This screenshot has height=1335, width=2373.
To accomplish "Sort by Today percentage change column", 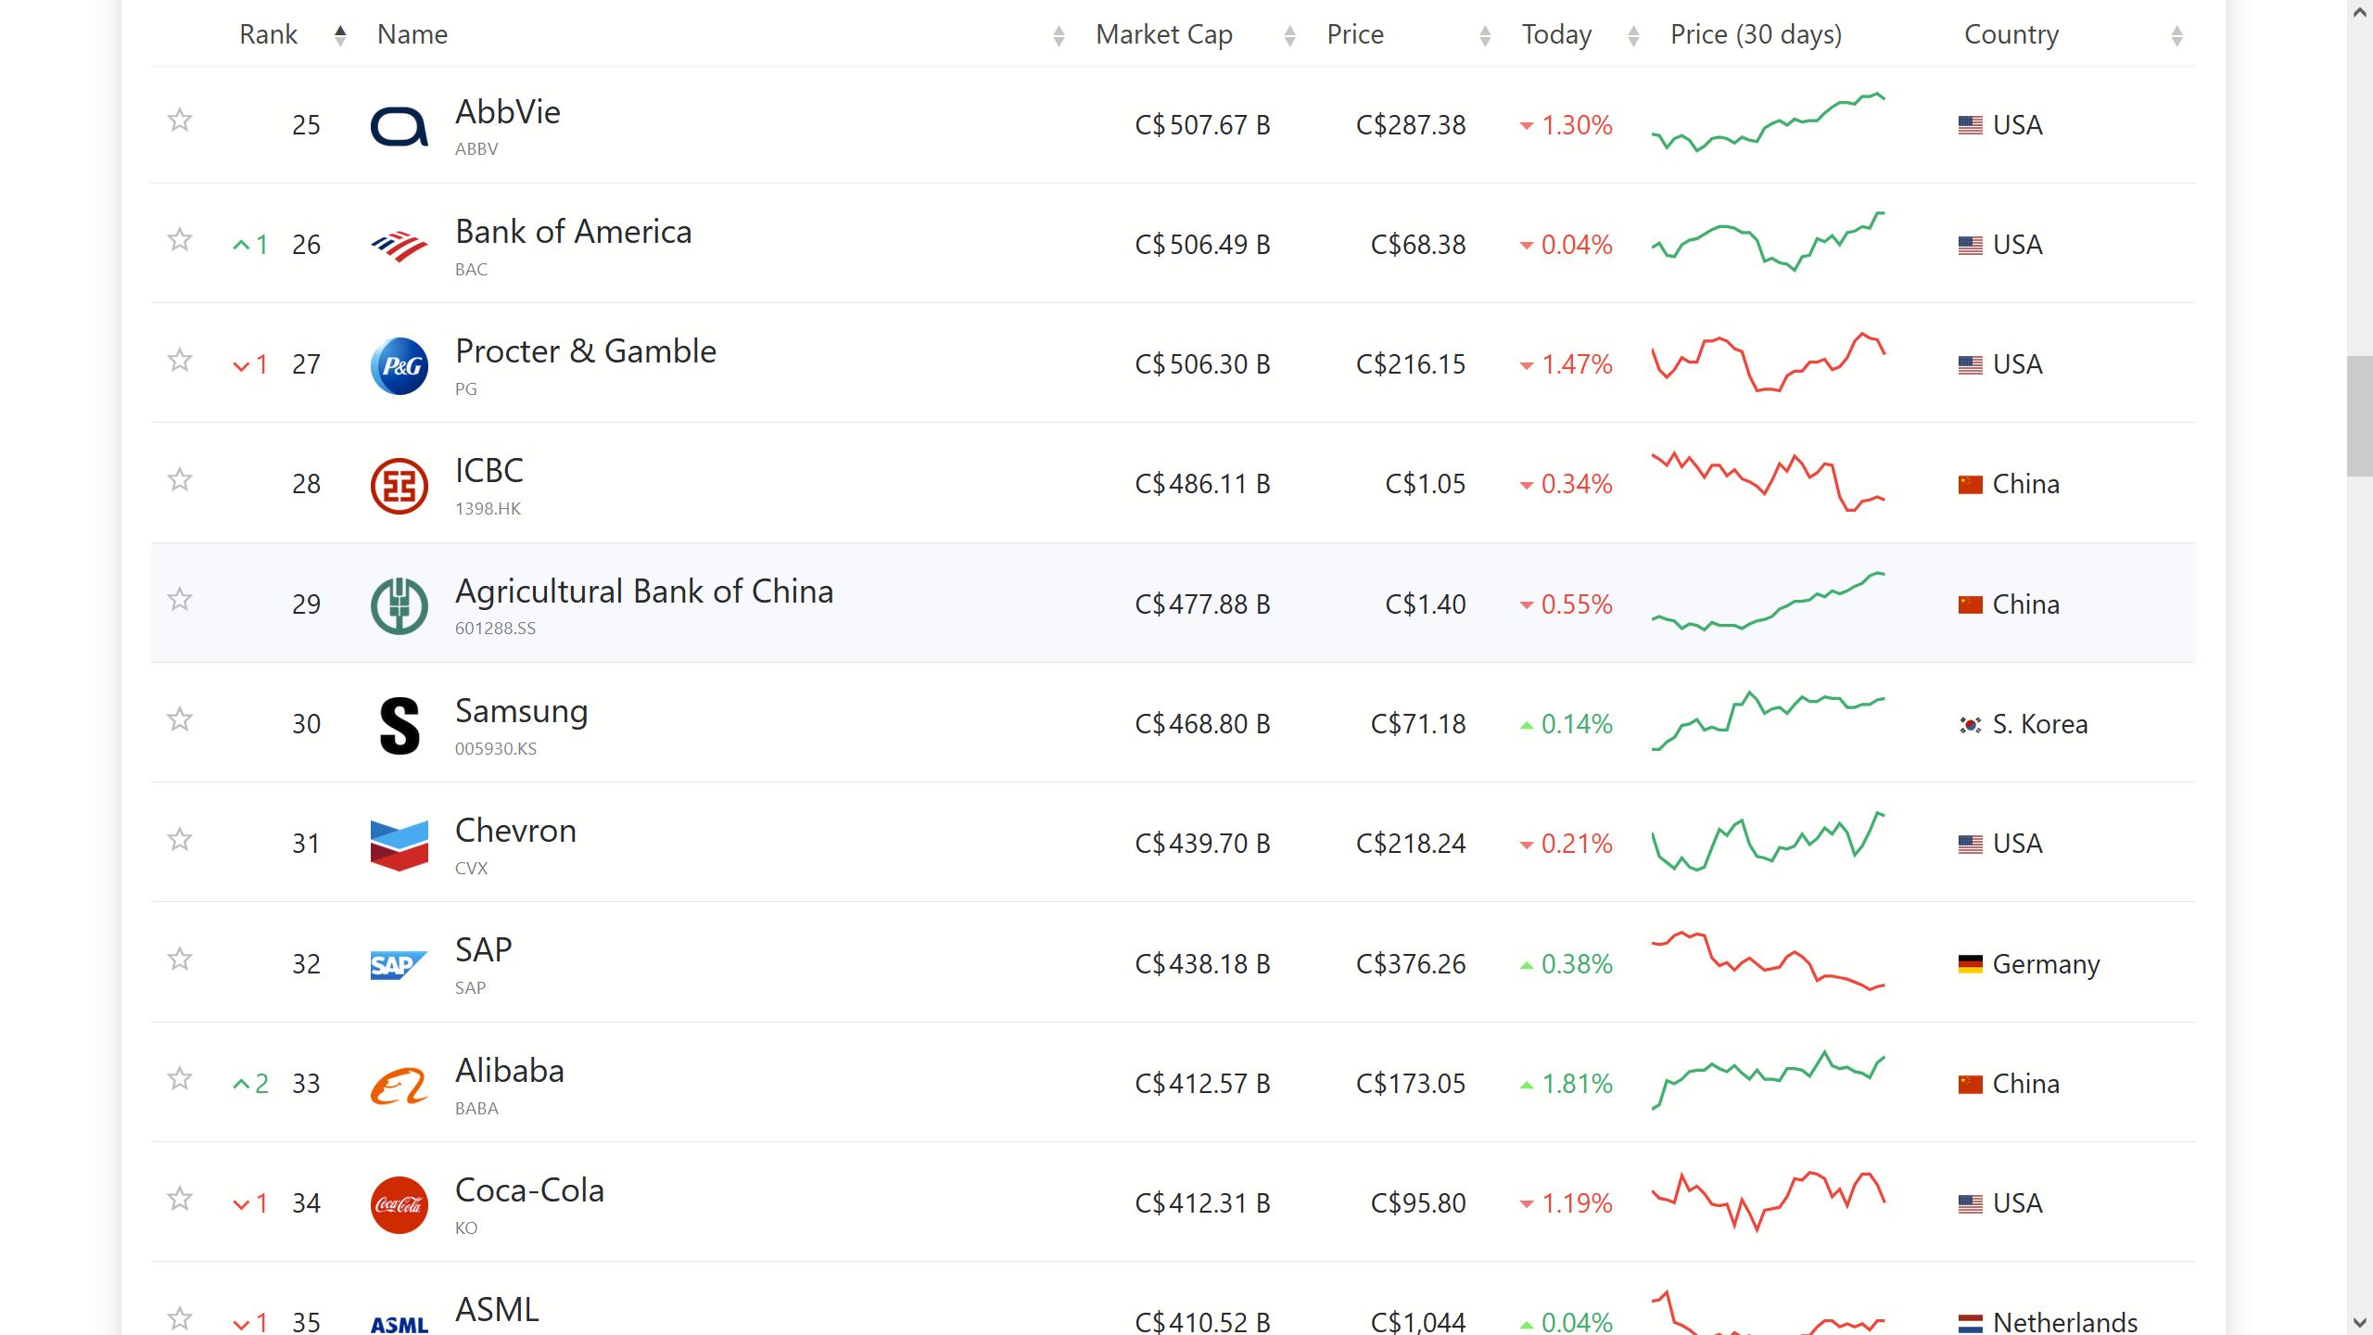I will (1556, 34).
